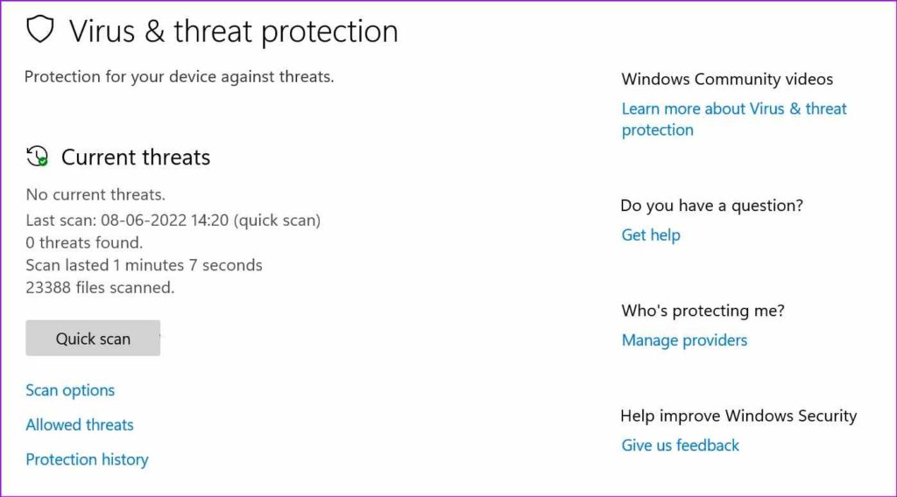Open the Allowed threats link
The image size is (897, 497).
coord(80,425)
